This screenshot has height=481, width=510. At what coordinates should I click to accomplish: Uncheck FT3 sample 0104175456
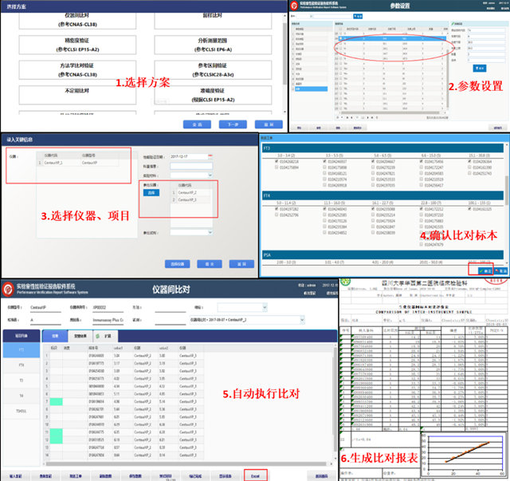pyautogui.click(x=422, y=161)
